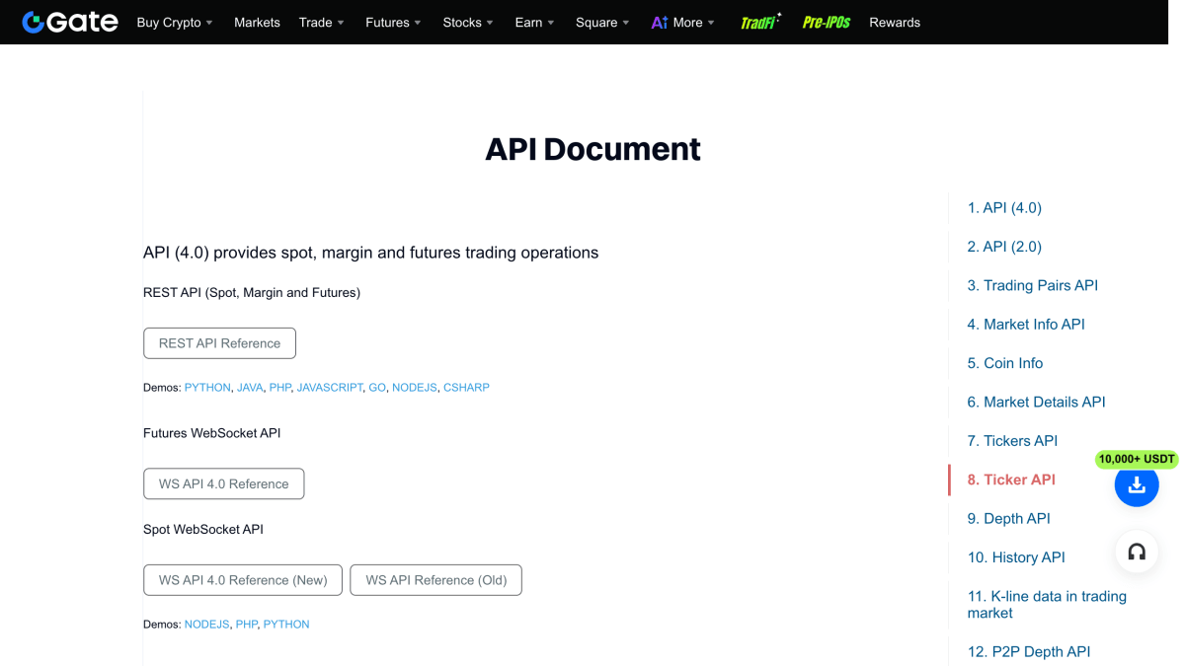Open Futures WS API 4.0 Reference
The height and width of the screenshot is (666, 1185).
(x=223, y=483)
